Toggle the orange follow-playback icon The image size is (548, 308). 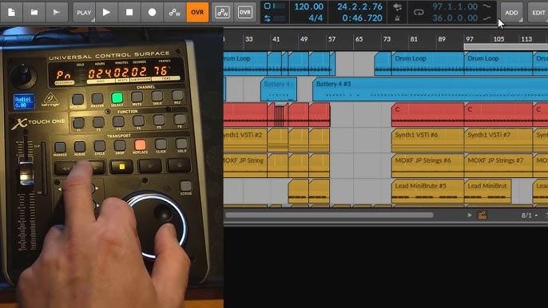point(482,215)
